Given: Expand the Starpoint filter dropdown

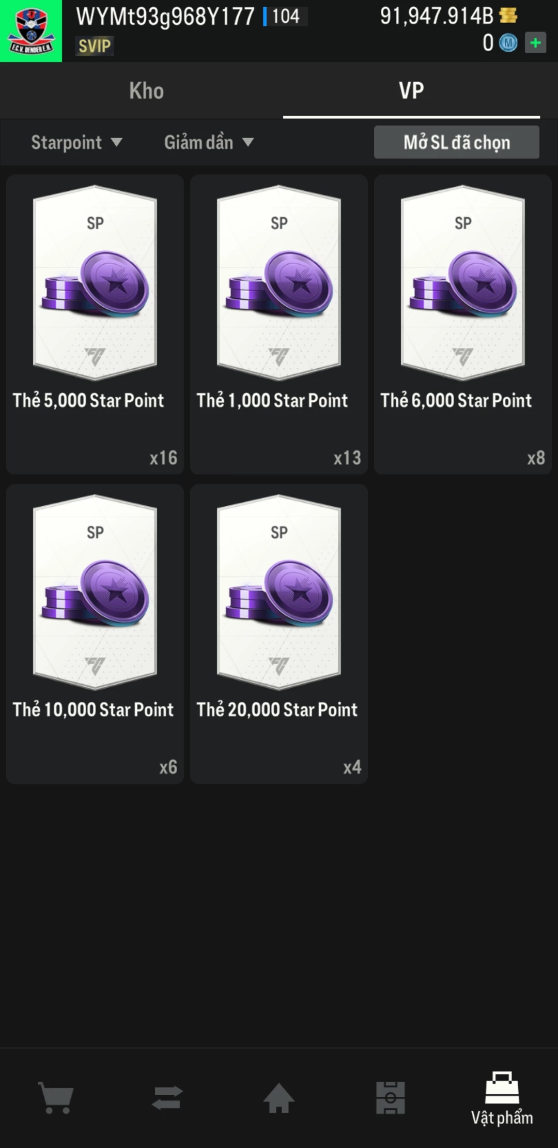Looking at the screenshot, I should click(76, 142).
